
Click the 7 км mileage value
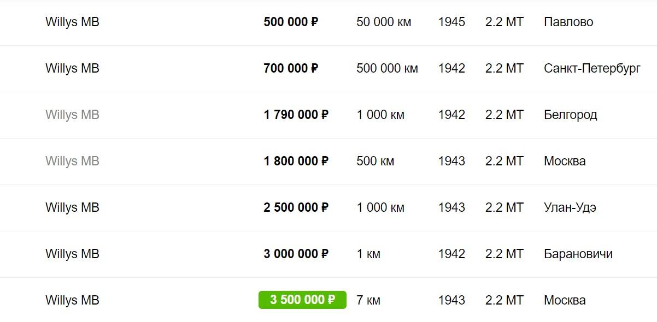point(368,301)
